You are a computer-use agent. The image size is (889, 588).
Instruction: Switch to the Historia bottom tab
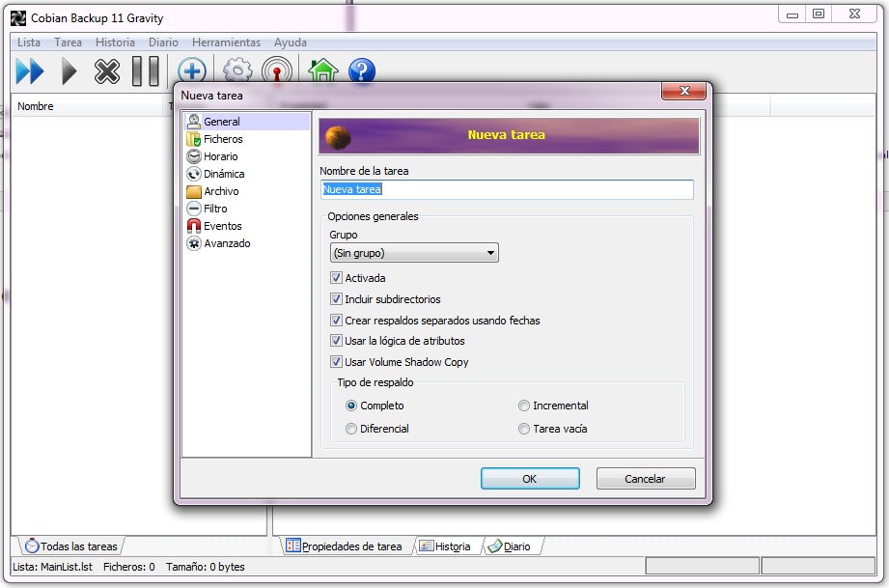(x=446, y=546)
